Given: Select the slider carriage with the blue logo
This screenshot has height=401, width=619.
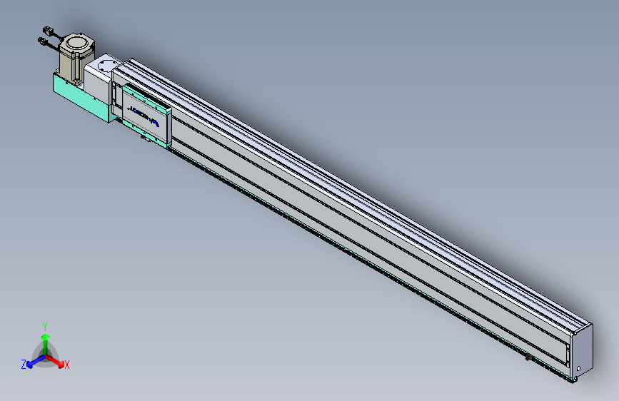Looking at the screenshot, I should pyautogui.click(x=147, y=116).
